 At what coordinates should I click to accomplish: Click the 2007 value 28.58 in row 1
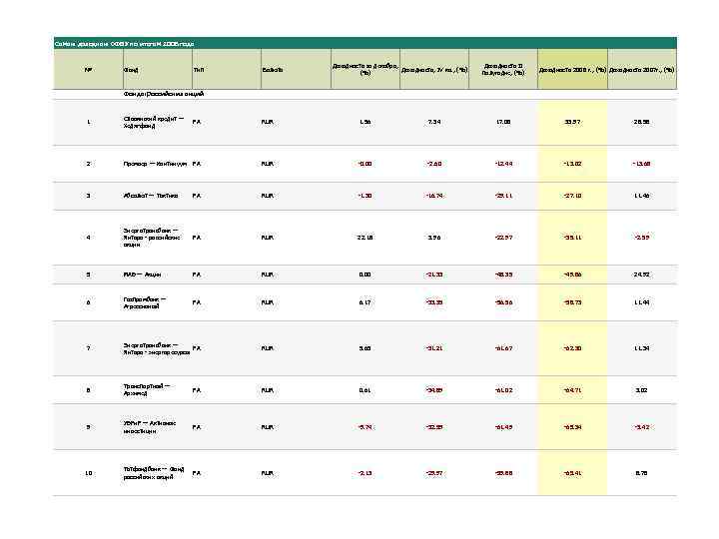click(x=641, y=122)
